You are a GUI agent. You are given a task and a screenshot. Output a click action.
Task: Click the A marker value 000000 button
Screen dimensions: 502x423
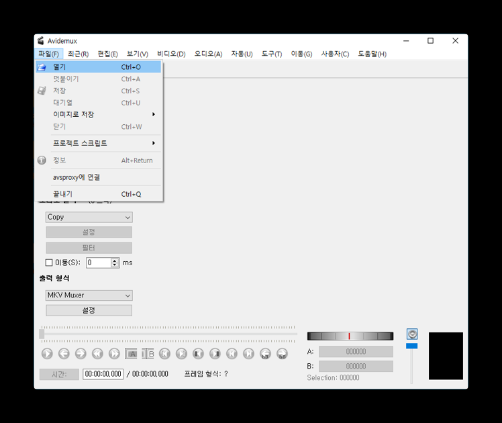coord(356,352)
